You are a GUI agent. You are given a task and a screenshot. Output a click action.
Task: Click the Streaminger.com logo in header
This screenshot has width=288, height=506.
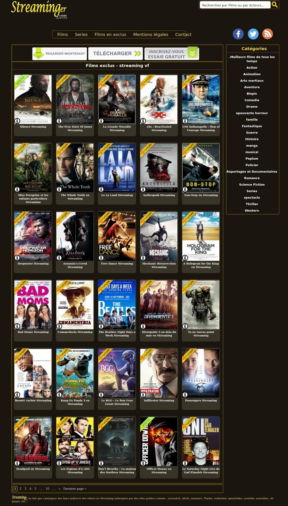click(39, 9)
